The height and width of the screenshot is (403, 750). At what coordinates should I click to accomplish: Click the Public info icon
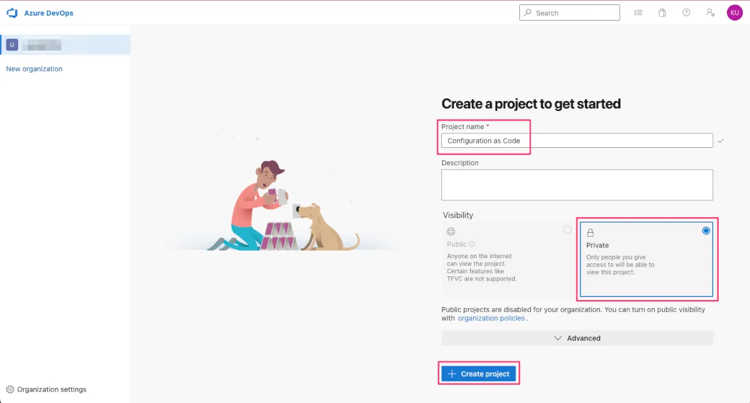point(472,245)
